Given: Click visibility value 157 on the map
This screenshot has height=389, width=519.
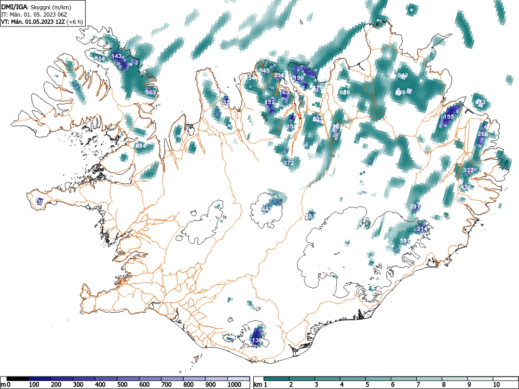Looking at the screenshot, I should (270, 102).
